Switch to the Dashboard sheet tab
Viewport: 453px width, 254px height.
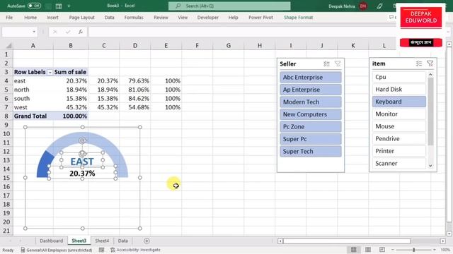pos(52,241)
